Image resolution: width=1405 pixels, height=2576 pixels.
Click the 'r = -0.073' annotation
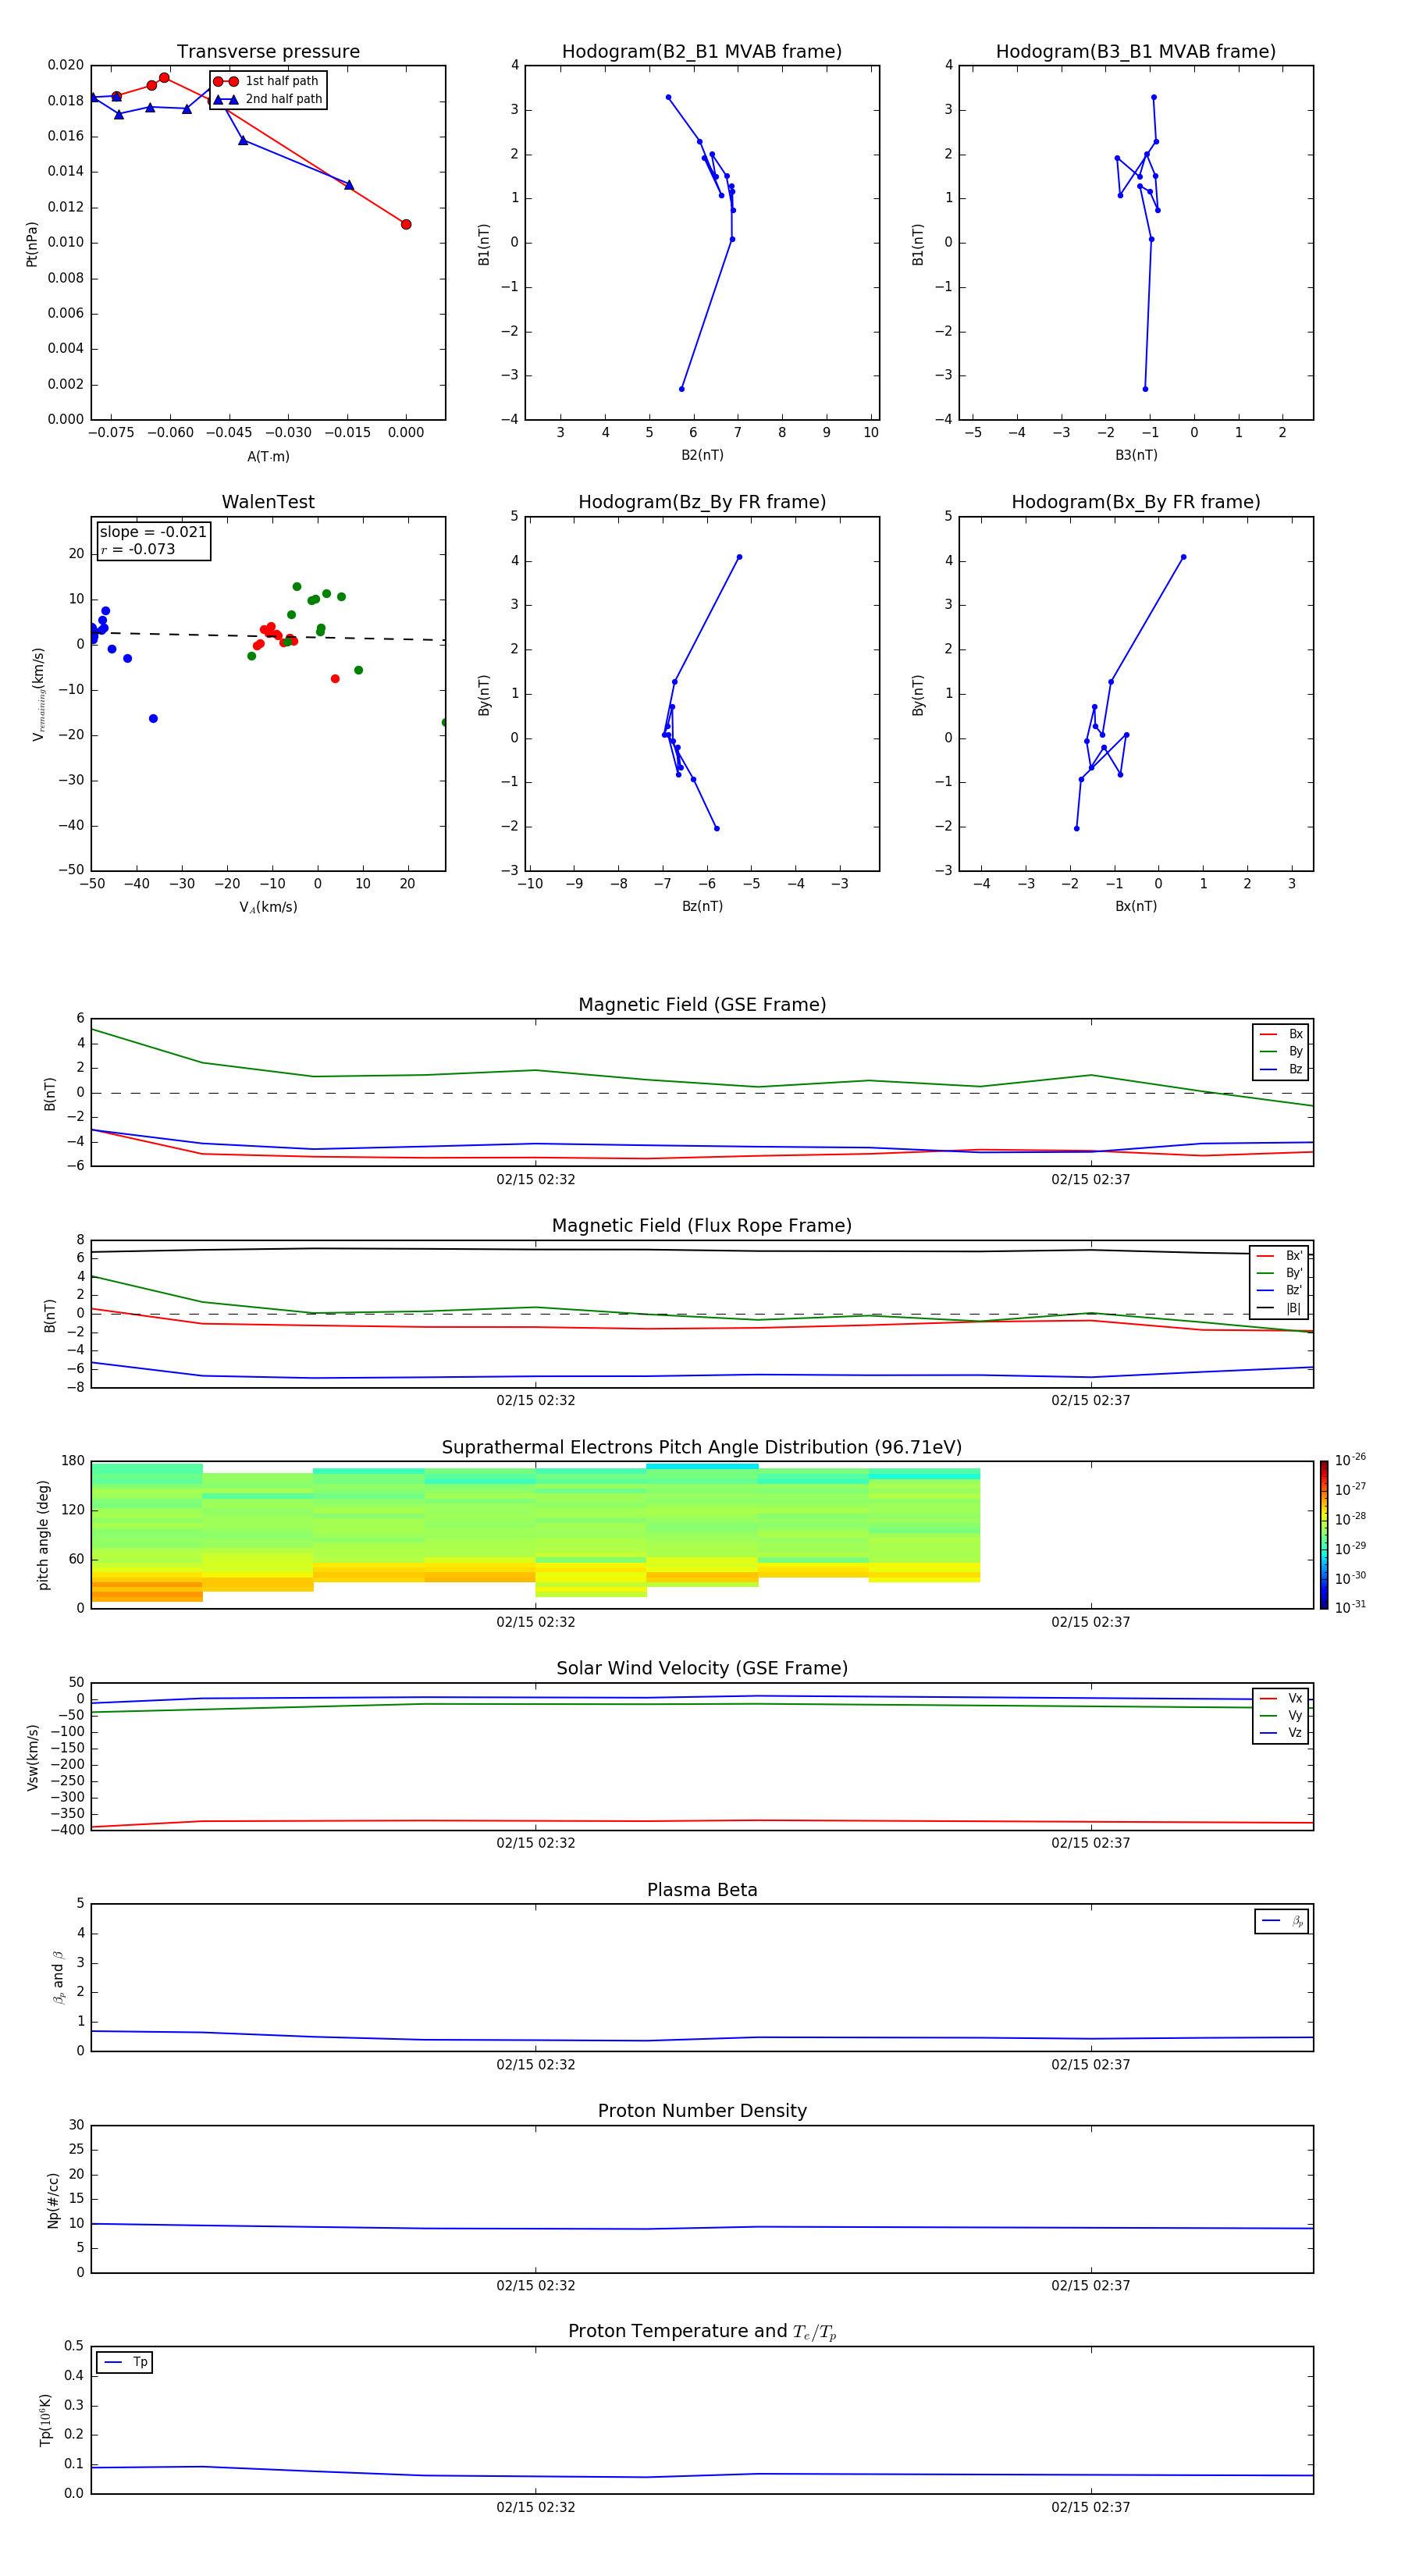pos(138,549)
